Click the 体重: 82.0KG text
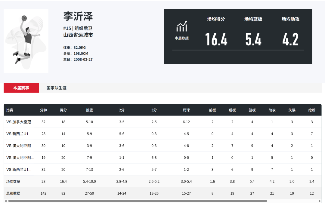 pyautogui.click(x=74, y=48)
